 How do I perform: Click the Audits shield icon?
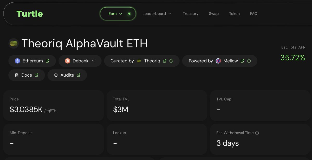(x=56, y=75)
